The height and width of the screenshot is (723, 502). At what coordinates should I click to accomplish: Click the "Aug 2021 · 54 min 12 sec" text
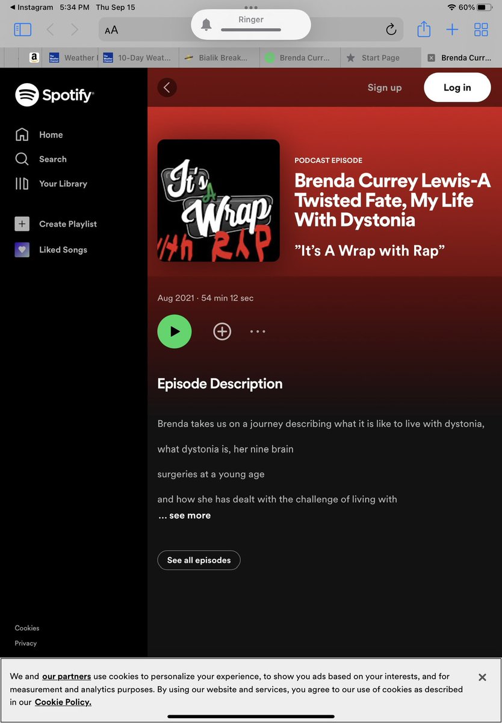pos(205,298)
